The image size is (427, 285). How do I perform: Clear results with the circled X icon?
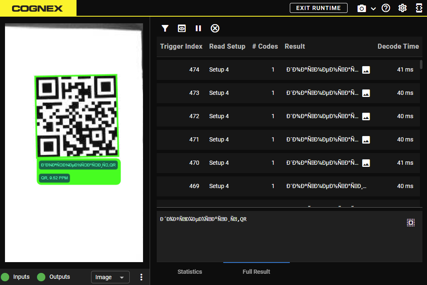pos(215,28)
